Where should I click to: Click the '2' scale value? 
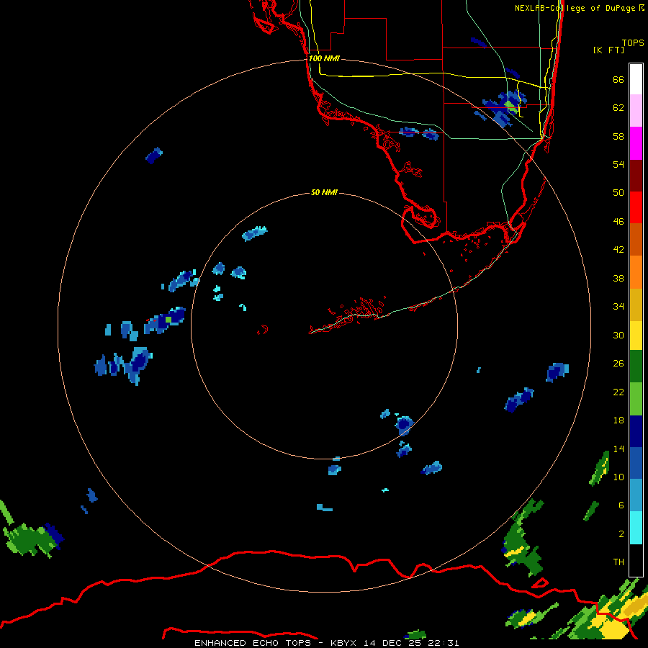coord(621,534)
